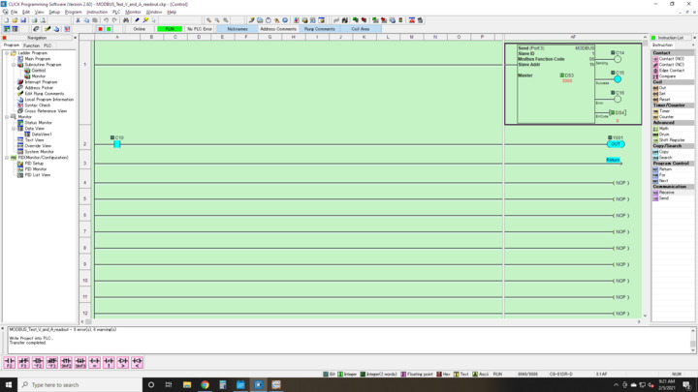This screenshot has width=698, height=392.
Task: Click the green Run mode square
Action: (x=109, y=29)
